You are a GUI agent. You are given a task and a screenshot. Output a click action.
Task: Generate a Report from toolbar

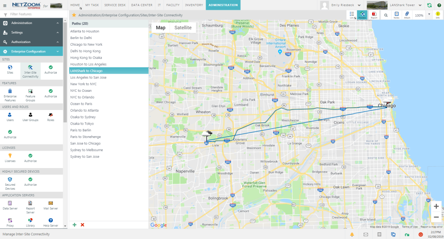click(x=374, y=15)
